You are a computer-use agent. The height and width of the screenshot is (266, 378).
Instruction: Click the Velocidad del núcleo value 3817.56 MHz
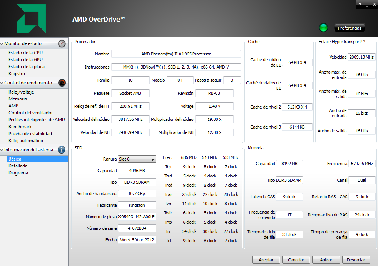pos(130,119)
